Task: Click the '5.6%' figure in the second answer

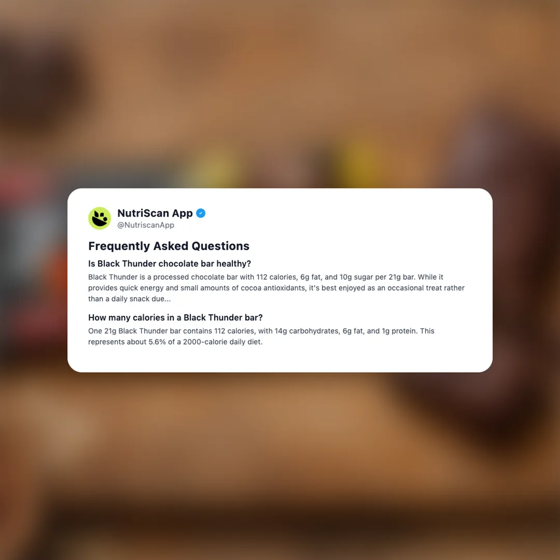Action: [157, 342]
